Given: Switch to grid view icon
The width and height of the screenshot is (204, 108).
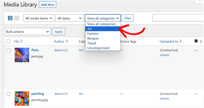Looking at the screenshot, I should click(x=17, y=18).
